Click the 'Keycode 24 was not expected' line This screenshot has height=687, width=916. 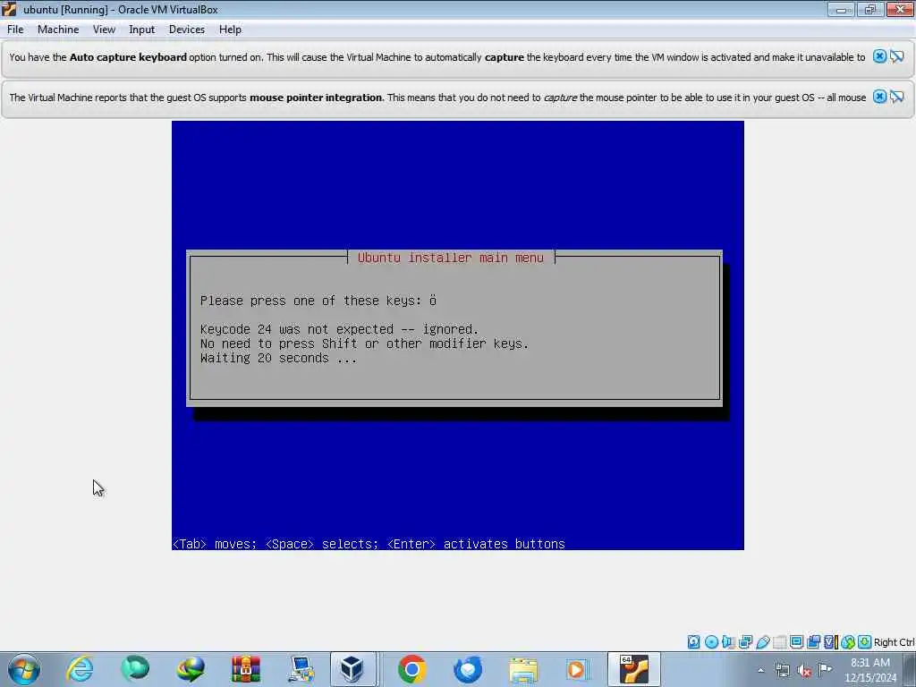click(339, 329)
